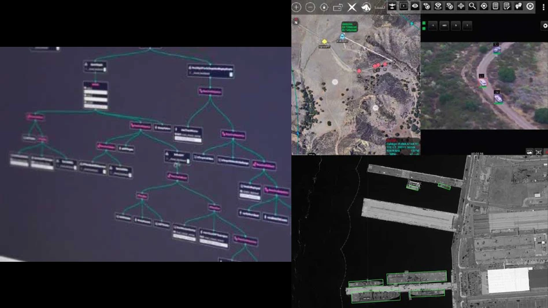Viewport: 548px width, 308px height.
Task: Click the zoom in plus icon
Action: coord(297,7)
